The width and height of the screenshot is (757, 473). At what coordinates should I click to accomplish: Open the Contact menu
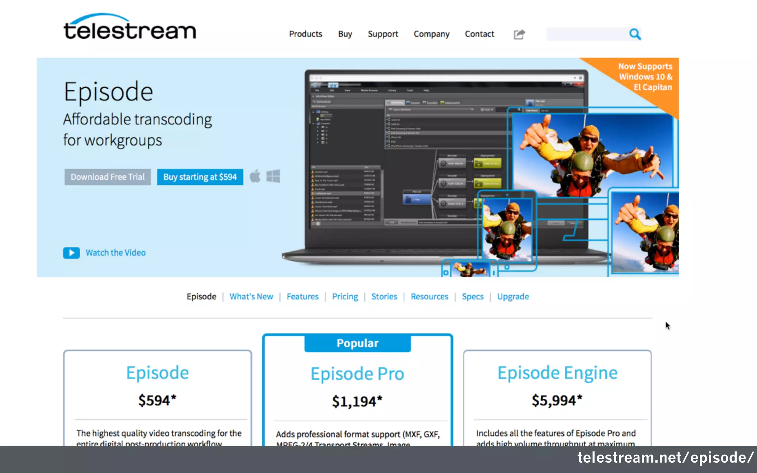[479, 34]
